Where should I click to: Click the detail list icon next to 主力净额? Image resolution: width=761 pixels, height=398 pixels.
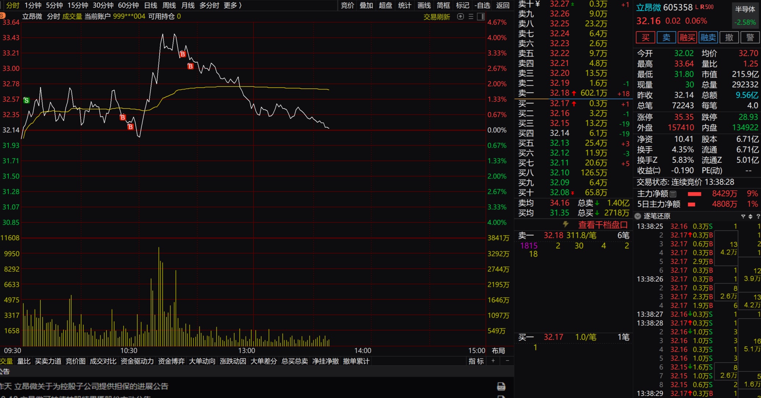673,194
